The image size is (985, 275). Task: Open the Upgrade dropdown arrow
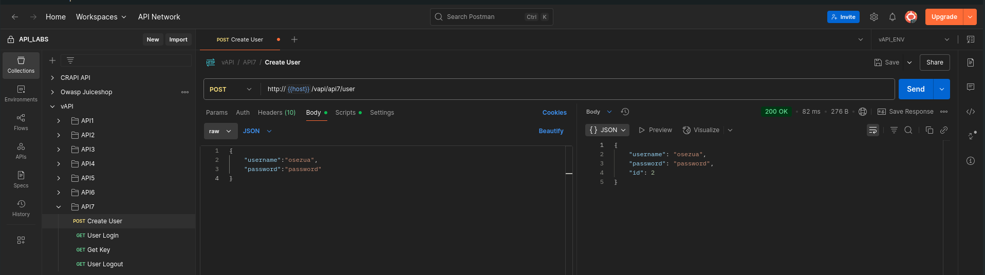point(970,17)
